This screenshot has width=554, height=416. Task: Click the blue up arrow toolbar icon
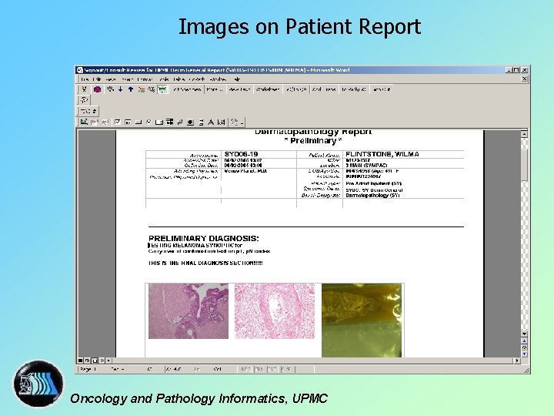click(131, 89)
